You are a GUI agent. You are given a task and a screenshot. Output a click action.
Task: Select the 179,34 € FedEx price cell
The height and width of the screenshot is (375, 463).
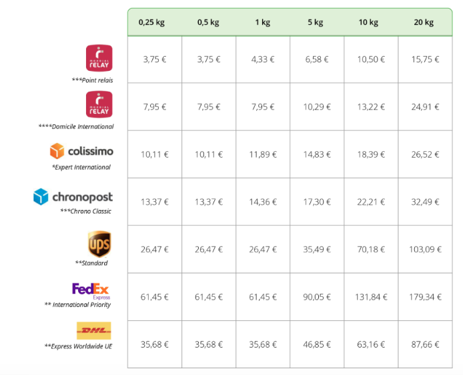(425, 297)
